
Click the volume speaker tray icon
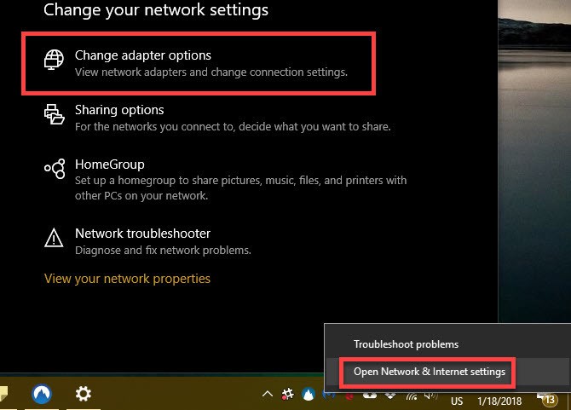[x=430, y=396]
